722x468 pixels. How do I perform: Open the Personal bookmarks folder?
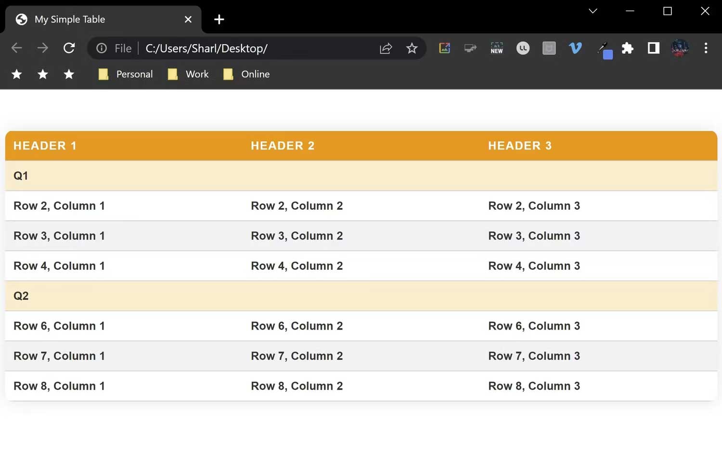[126, 74]
